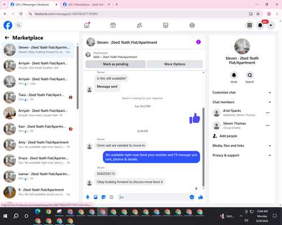Expand Customize chat section
The image size is (282, 225).
click(242, 92)
